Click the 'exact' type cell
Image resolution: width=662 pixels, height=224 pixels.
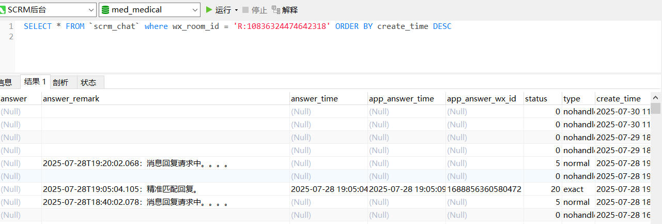(x=573, y=189)
